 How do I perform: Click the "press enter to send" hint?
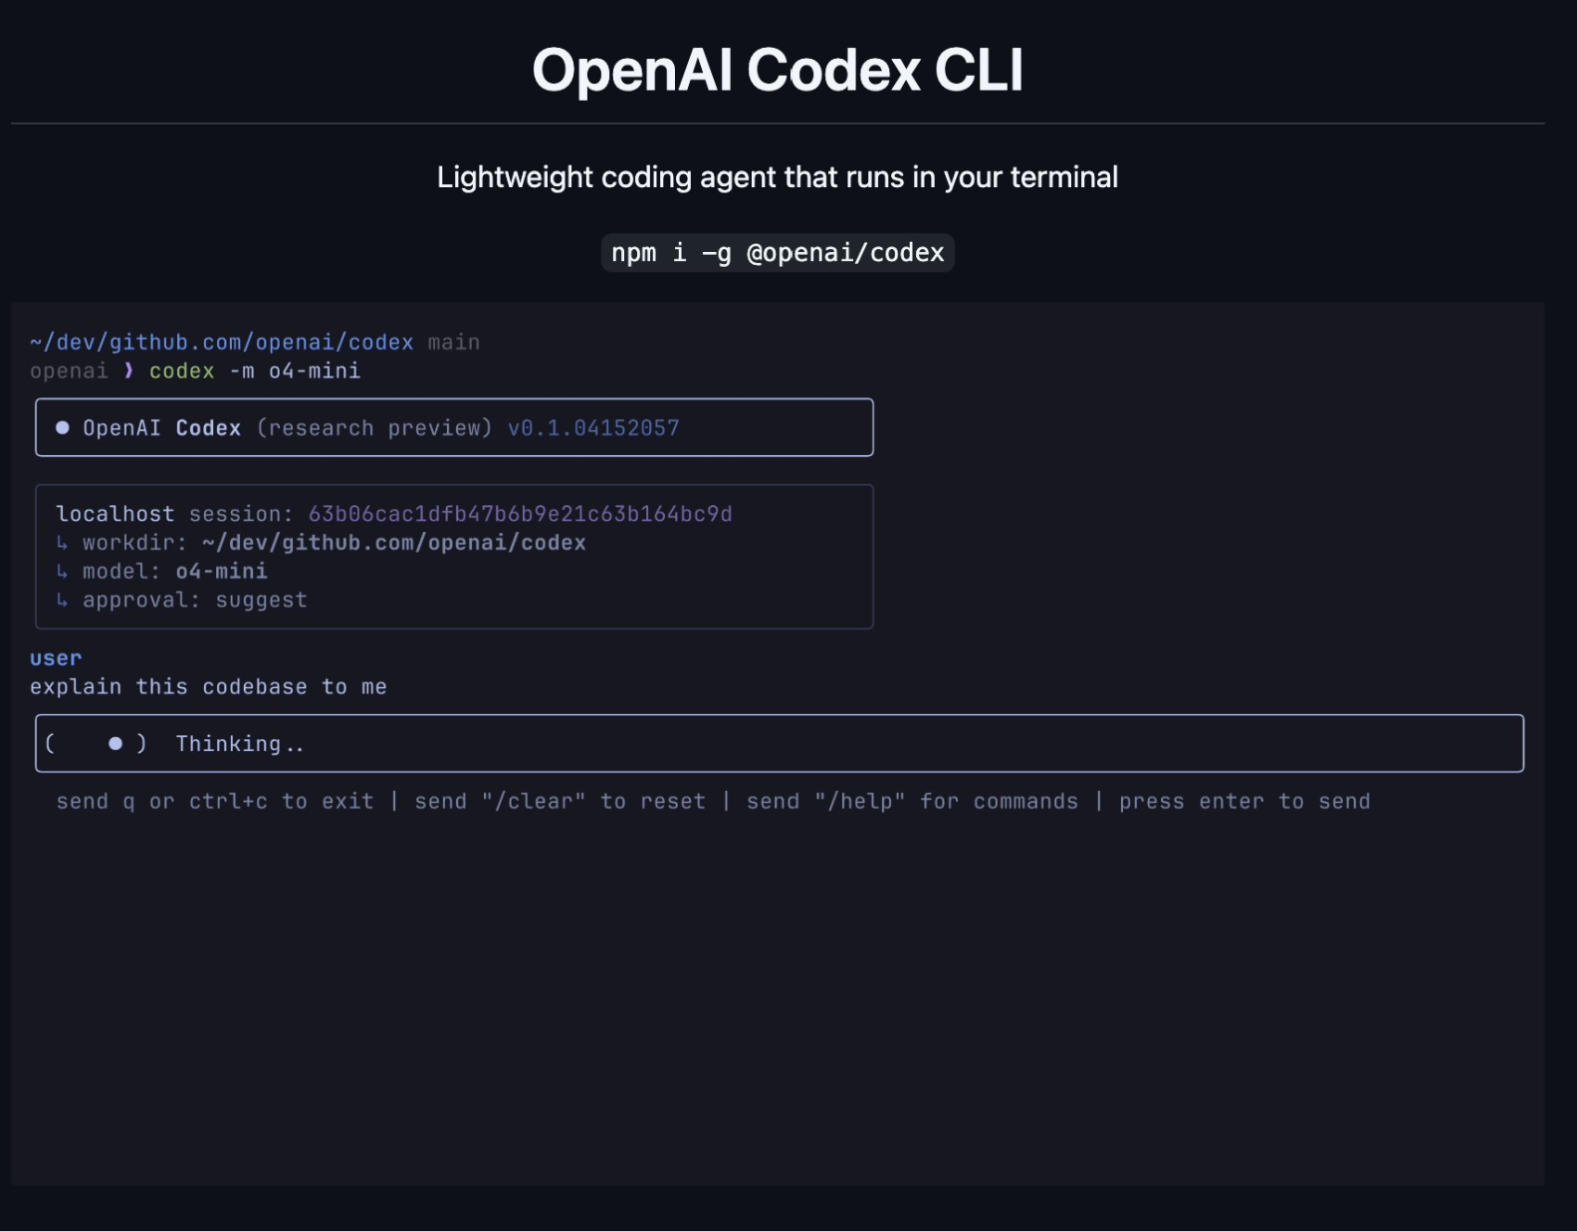1244,802
